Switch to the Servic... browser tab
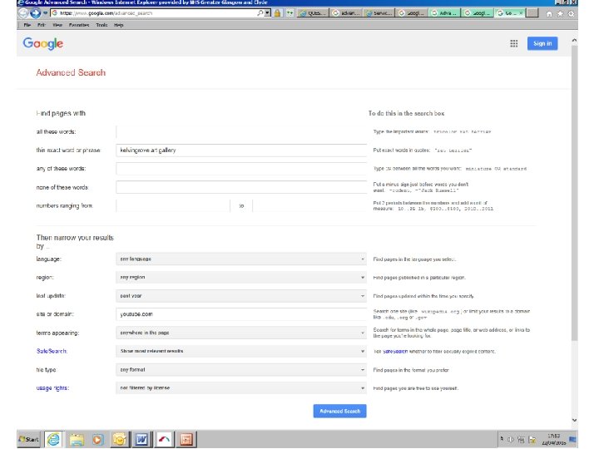The image size is (599, 449). click(x=379, y=13)
